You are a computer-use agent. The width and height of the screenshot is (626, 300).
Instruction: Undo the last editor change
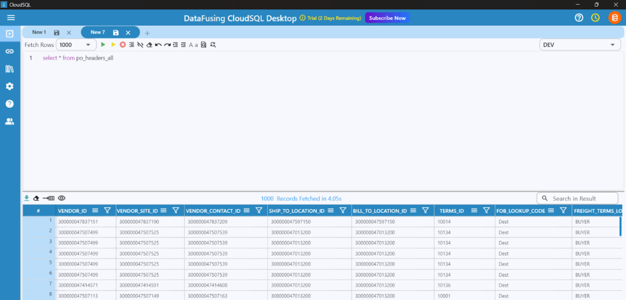pyautogui.click(x=158, y=45)
